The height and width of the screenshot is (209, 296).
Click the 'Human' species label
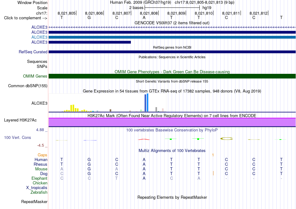click(x=41, y=159)
